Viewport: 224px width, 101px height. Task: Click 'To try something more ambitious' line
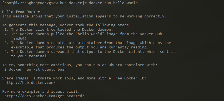(80, 65)
